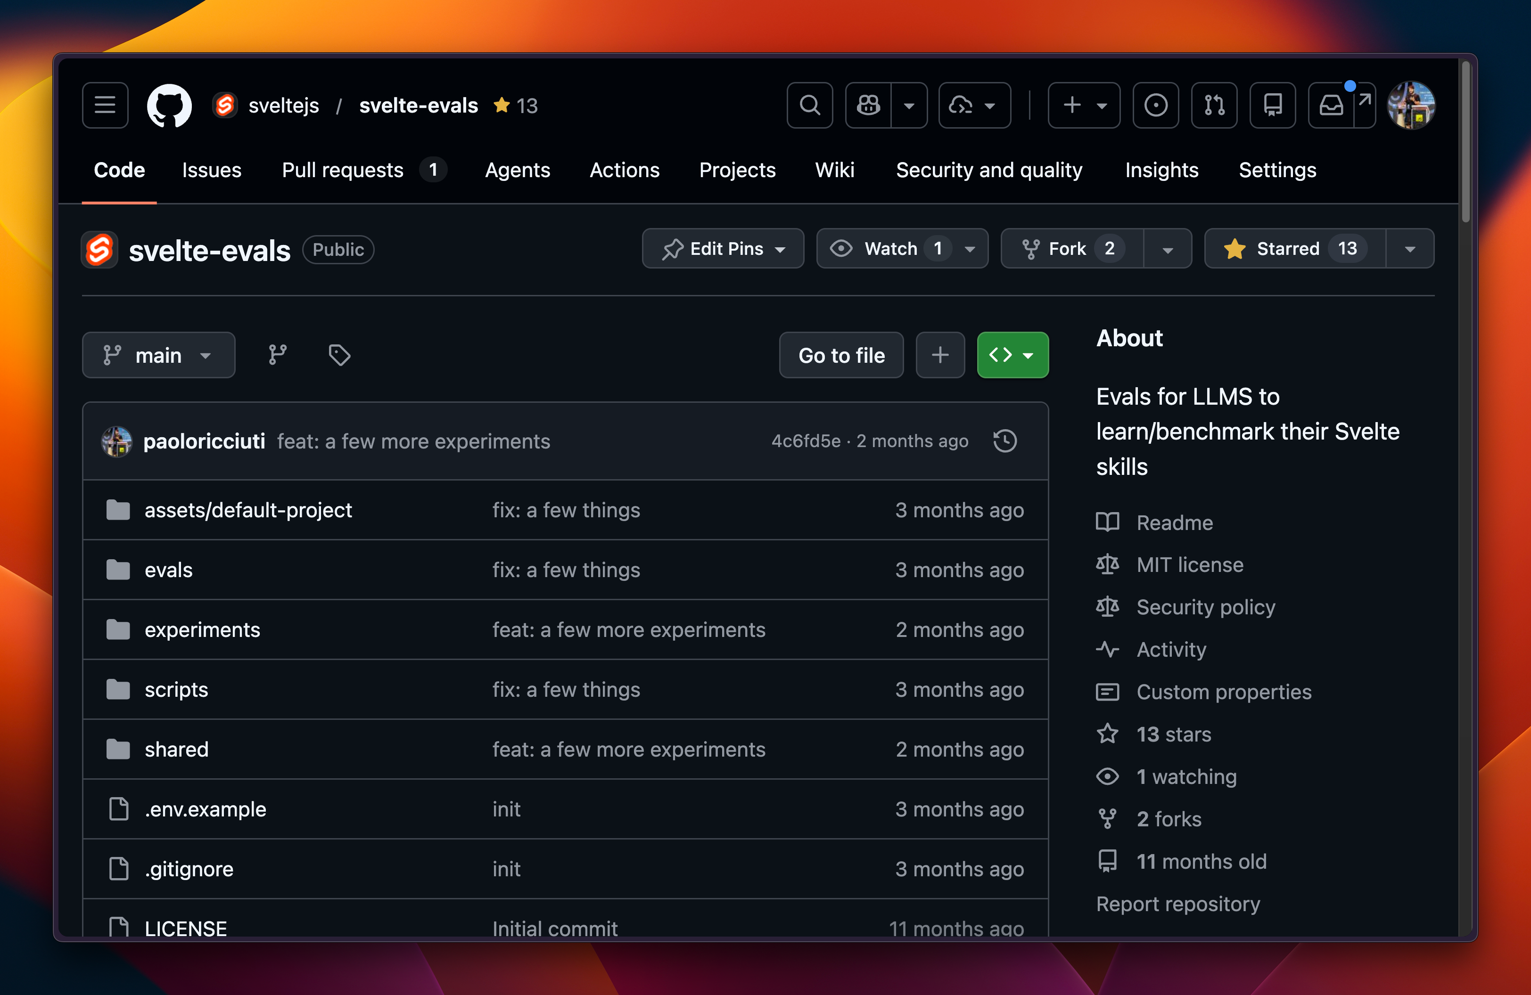
Task: Click the plus add file button
Action: 940,355
